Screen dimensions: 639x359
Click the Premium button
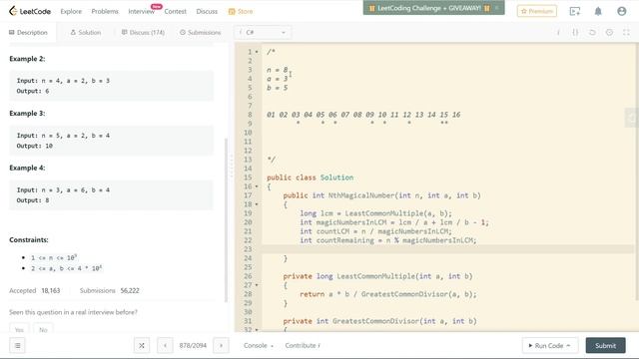pos(537,11)
